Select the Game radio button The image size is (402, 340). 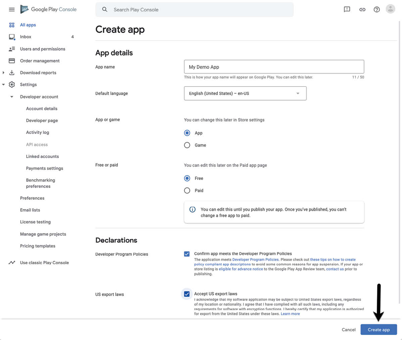point(187,145)
